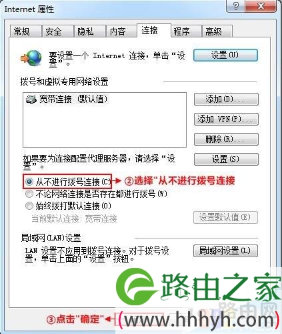Click the 设置(U) setup button
Image resolution: width=282 pixels, height=334 pixels.
225,55
